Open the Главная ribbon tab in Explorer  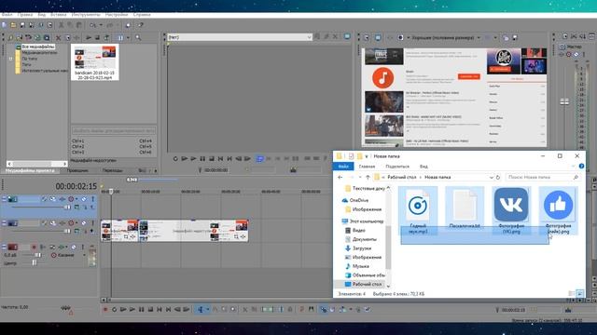[x=367, y=167]
